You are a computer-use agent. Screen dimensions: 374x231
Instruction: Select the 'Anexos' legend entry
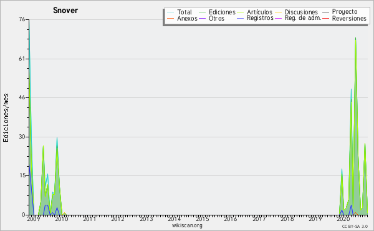[x=187, y=18]
